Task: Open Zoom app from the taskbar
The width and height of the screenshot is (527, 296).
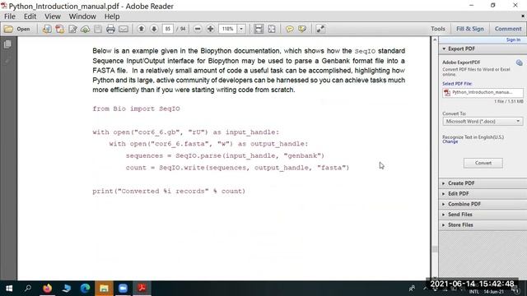Action: click(123, 289)
